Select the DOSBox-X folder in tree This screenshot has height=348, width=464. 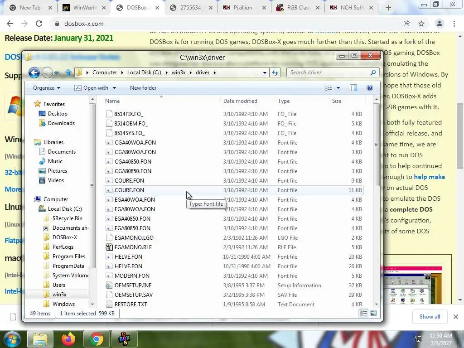[64, 237]
